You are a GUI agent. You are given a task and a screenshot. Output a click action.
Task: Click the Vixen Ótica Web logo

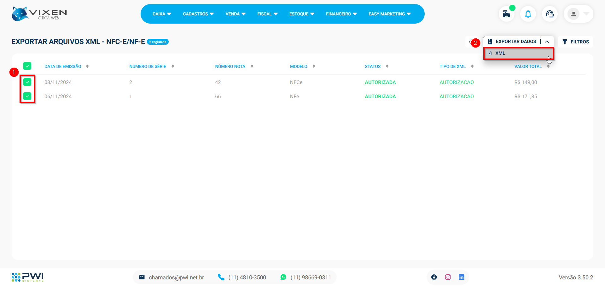click(x=39, y=14)
